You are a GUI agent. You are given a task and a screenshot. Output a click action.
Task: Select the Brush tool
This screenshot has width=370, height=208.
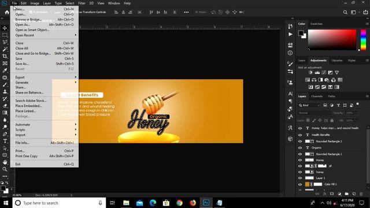[x=5, y=85]
